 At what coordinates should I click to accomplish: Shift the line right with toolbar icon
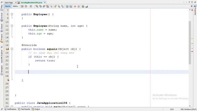(x=70, y=6)
